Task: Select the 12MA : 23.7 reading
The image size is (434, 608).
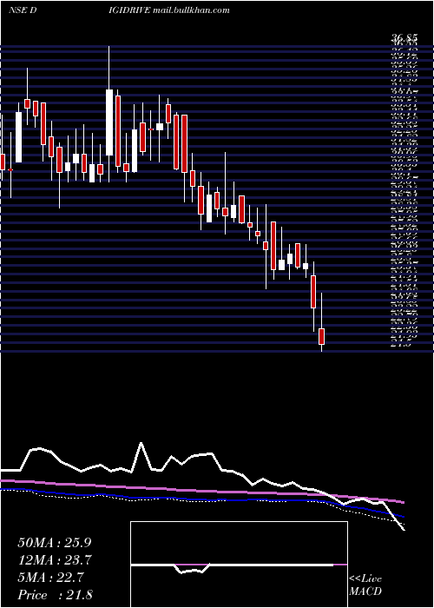Action: pyautogui.click(x=54, y=560)
